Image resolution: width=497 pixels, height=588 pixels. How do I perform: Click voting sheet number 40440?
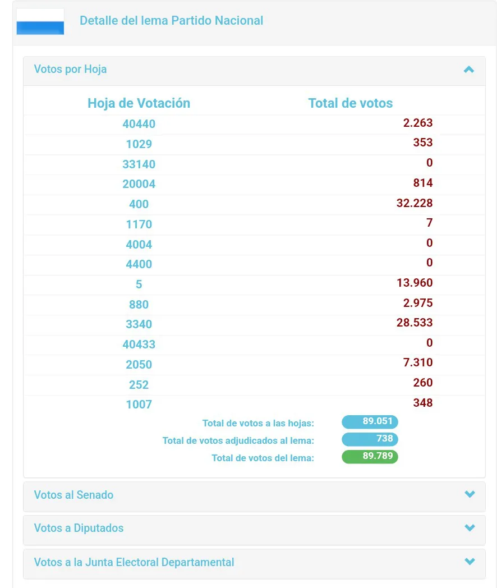pyautogui.click(x=139, y=124)
